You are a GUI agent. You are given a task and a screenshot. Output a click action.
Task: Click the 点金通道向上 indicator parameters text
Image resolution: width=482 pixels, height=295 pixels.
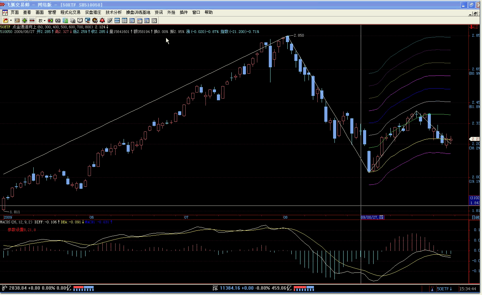[53, 27]
